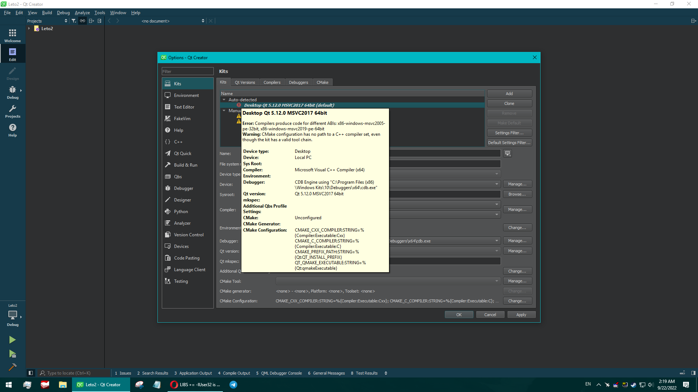Viewport: 698px width, 392px height.
Task: Click the Start Debugging run icon
Action: [12, 354]
